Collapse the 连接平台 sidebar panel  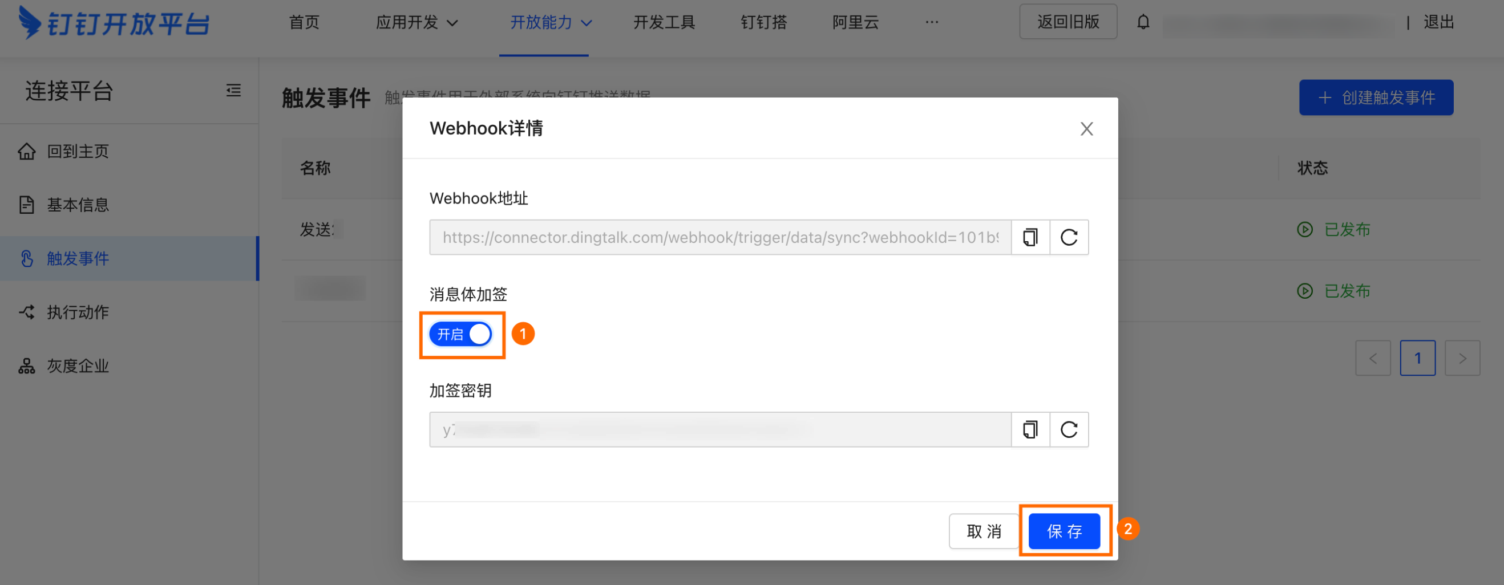coord(232,91)
